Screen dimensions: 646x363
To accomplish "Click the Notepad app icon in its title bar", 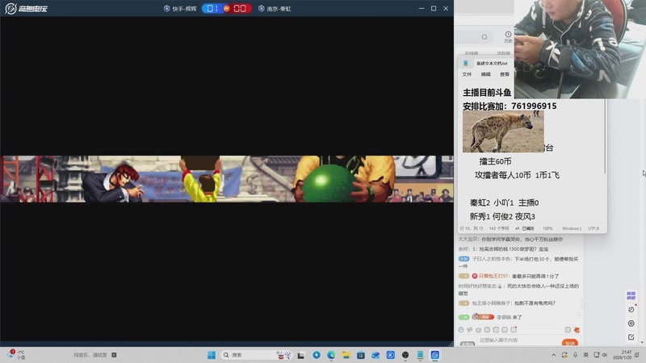I will tap(466, 64).
